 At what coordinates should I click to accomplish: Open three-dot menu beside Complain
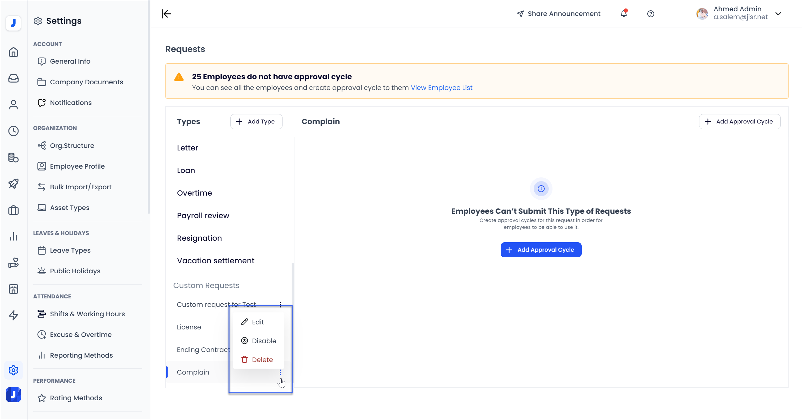tap(280, 372)
